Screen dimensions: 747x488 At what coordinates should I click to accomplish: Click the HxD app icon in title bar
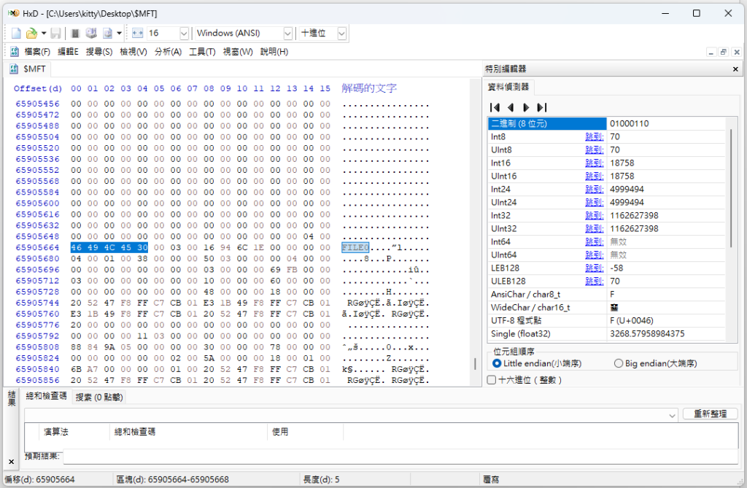tap(13, 13)
